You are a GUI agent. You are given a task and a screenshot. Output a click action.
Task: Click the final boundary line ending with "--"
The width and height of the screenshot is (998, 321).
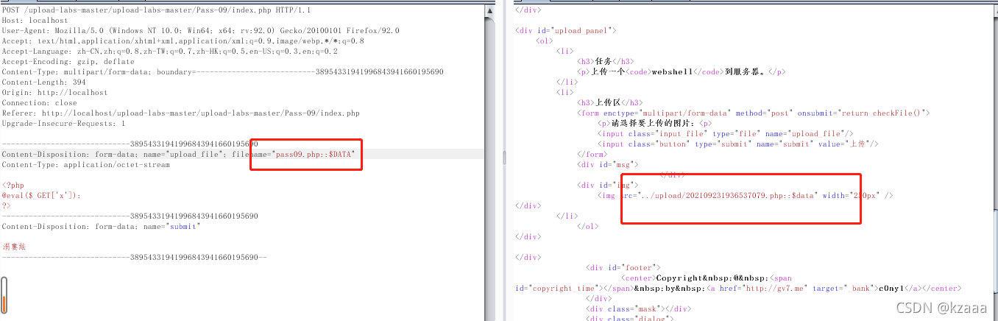134,258
